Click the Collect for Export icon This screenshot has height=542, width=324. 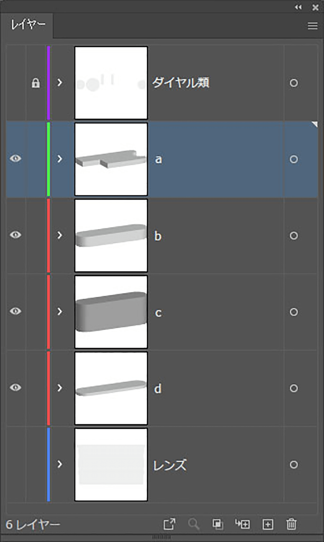coord(170,524)
